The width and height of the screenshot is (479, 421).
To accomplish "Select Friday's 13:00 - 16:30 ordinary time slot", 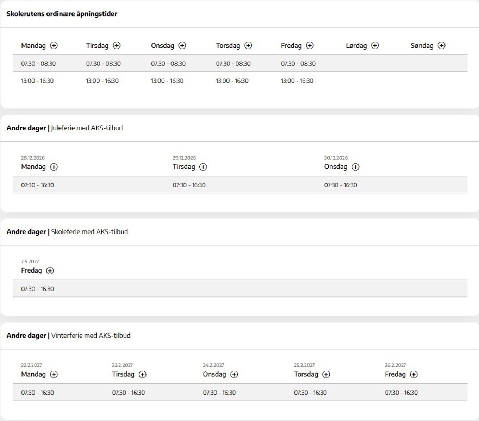I will point(297,81).
